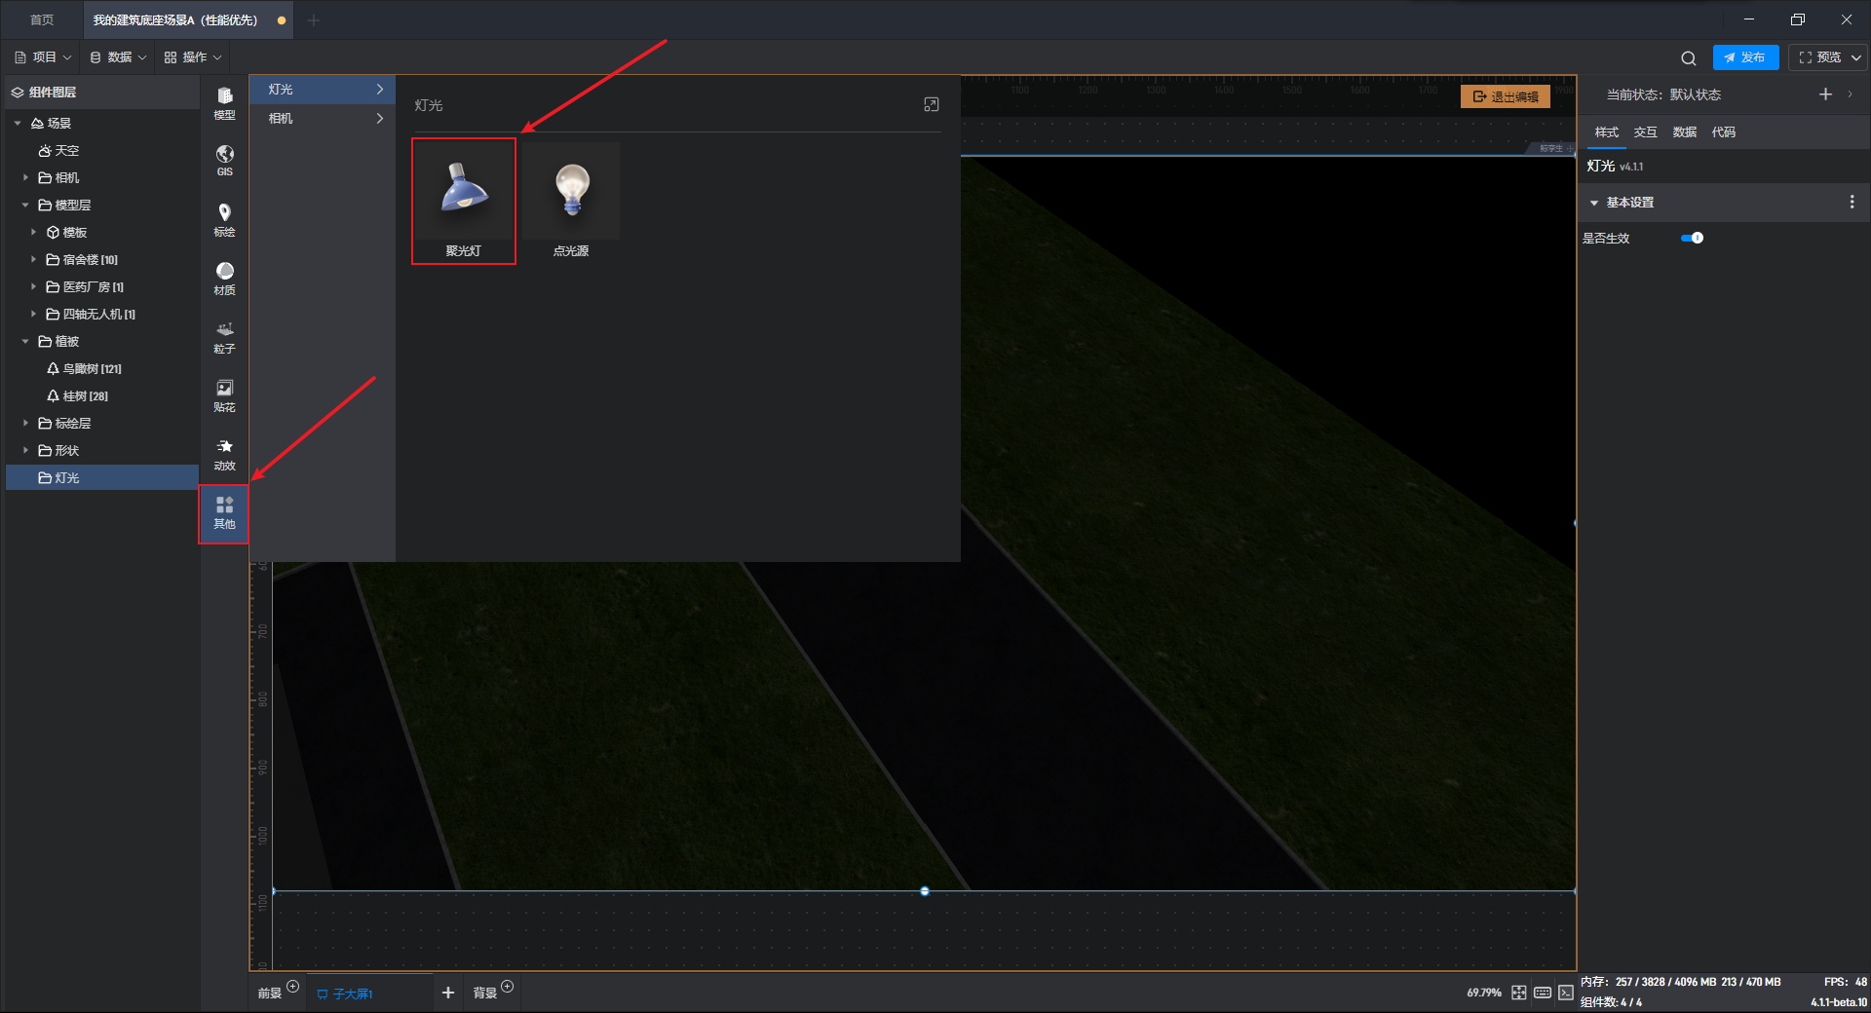Open the 项目 dropdown menu
This screenshot has height=1013, width=1871.
point(43,57)
